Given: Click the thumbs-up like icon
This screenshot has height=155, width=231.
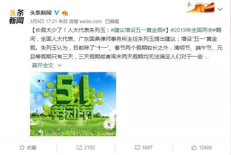Looking at the screenshot, I should click(x=194, y=147).
